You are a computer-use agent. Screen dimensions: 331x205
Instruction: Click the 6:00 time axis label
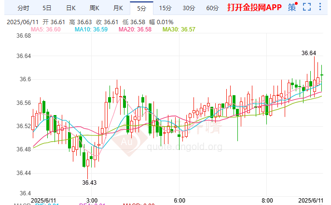pyautogui.click(x=179, y=200)
